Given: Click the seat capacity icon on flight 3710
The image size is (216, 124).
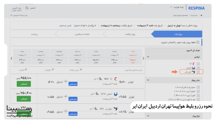Looking at the screenshot, I should tap(97, 94).
